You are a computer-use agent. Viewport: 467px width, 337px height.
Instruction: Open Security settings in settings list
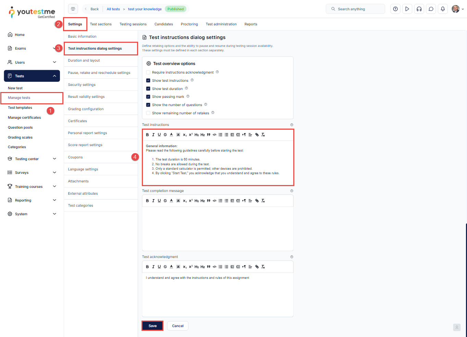82,85
